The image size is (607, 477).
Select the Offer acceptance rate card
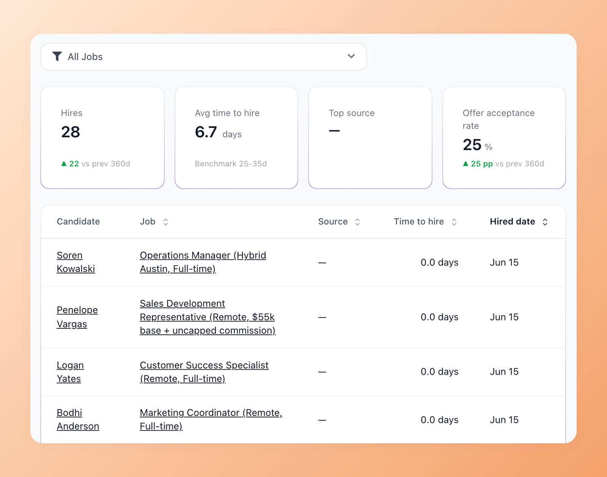504,138
